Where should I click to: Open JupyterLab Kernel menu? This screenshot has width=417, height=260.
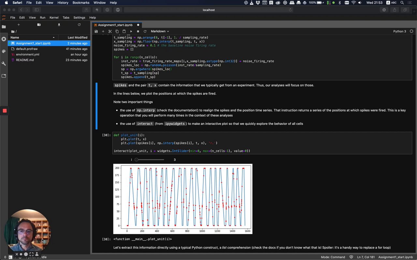pyautogui.click(x=54, y=18)
